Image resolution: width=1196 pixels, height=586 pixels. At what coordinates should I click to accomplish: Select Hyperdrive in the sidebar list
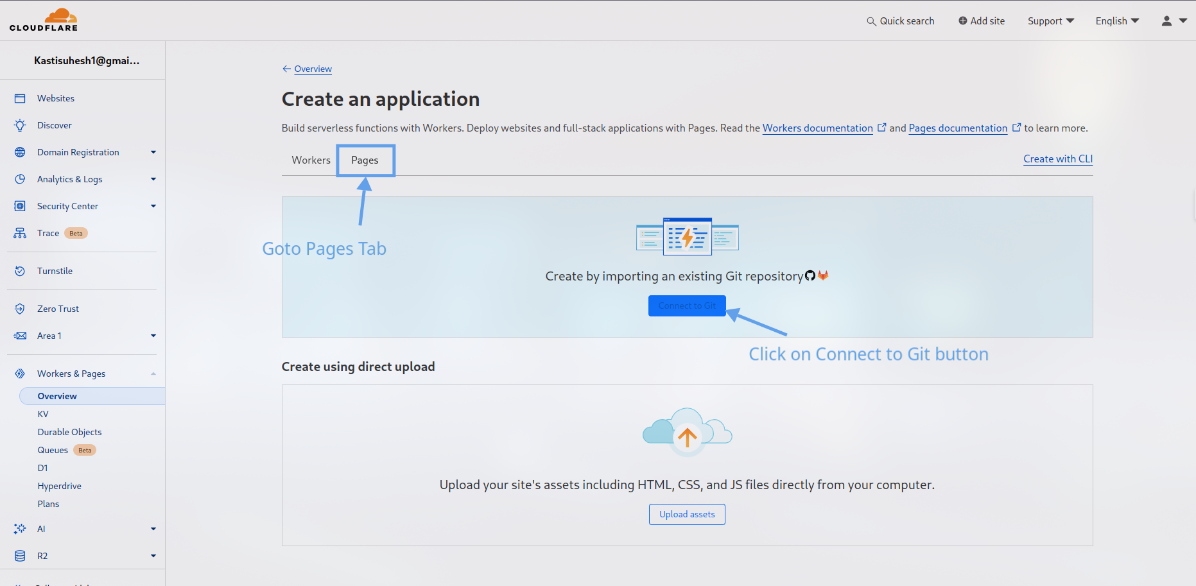pyautogui.click(x=59, y=486)
